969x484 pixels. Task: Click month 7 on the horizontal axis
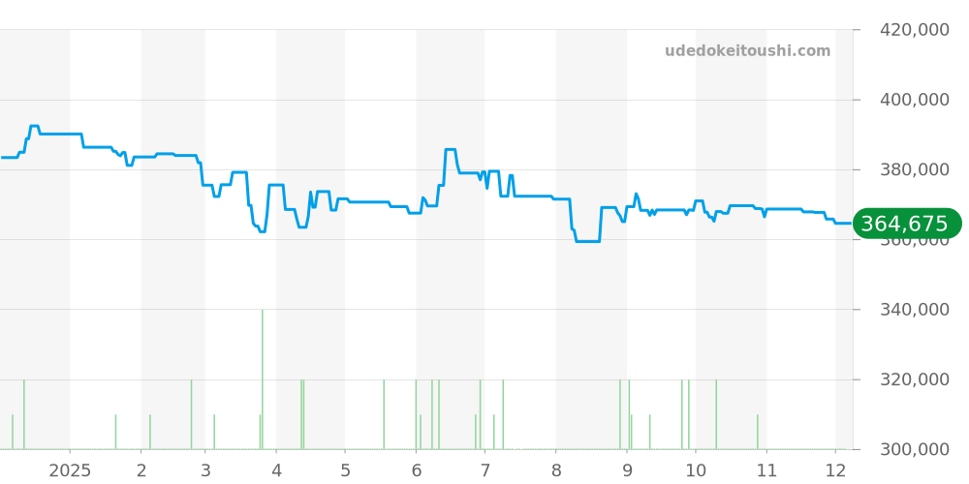point(484,470)
